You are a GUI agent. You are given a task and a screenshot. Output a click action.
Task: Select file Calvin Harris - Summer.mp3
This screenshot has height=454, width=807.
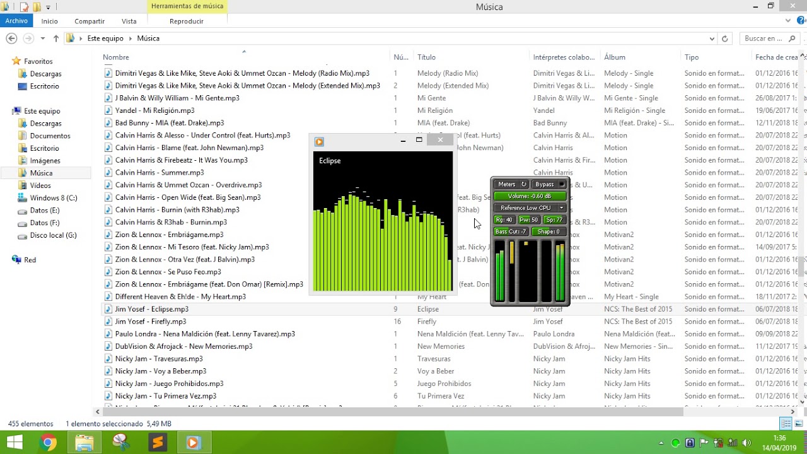(x=160, y=173)
